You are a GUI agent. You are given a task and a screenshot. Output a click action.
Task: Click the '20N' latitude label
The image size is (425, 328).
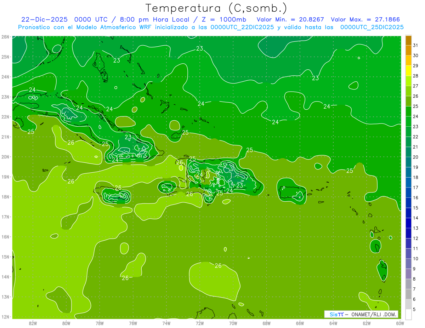click(5, 157)
